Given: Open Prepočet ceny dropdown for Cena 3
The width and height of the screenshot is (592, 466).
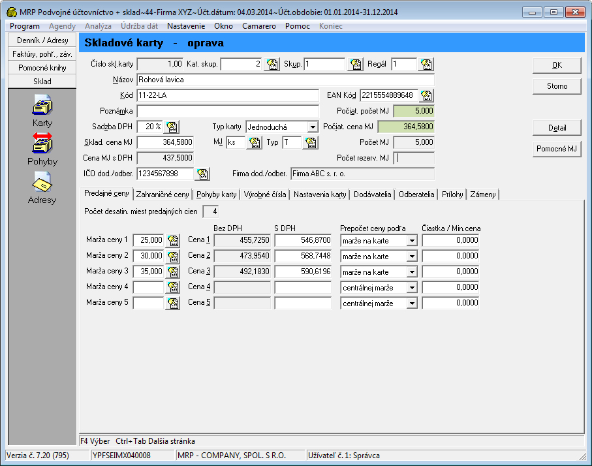Looking at the screenshot, I should 412,272.
